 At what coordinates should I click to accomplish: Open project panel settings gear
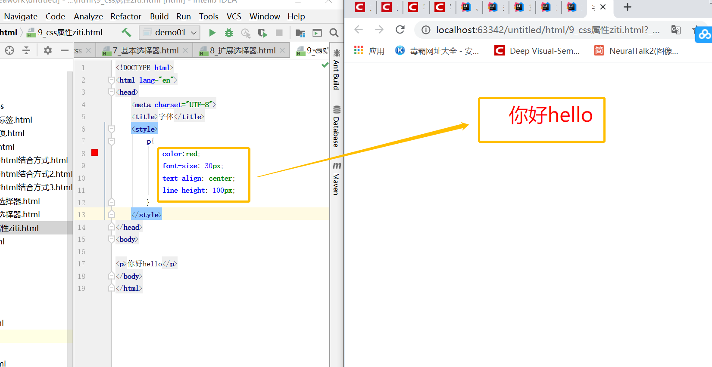(x=48, y=50)
